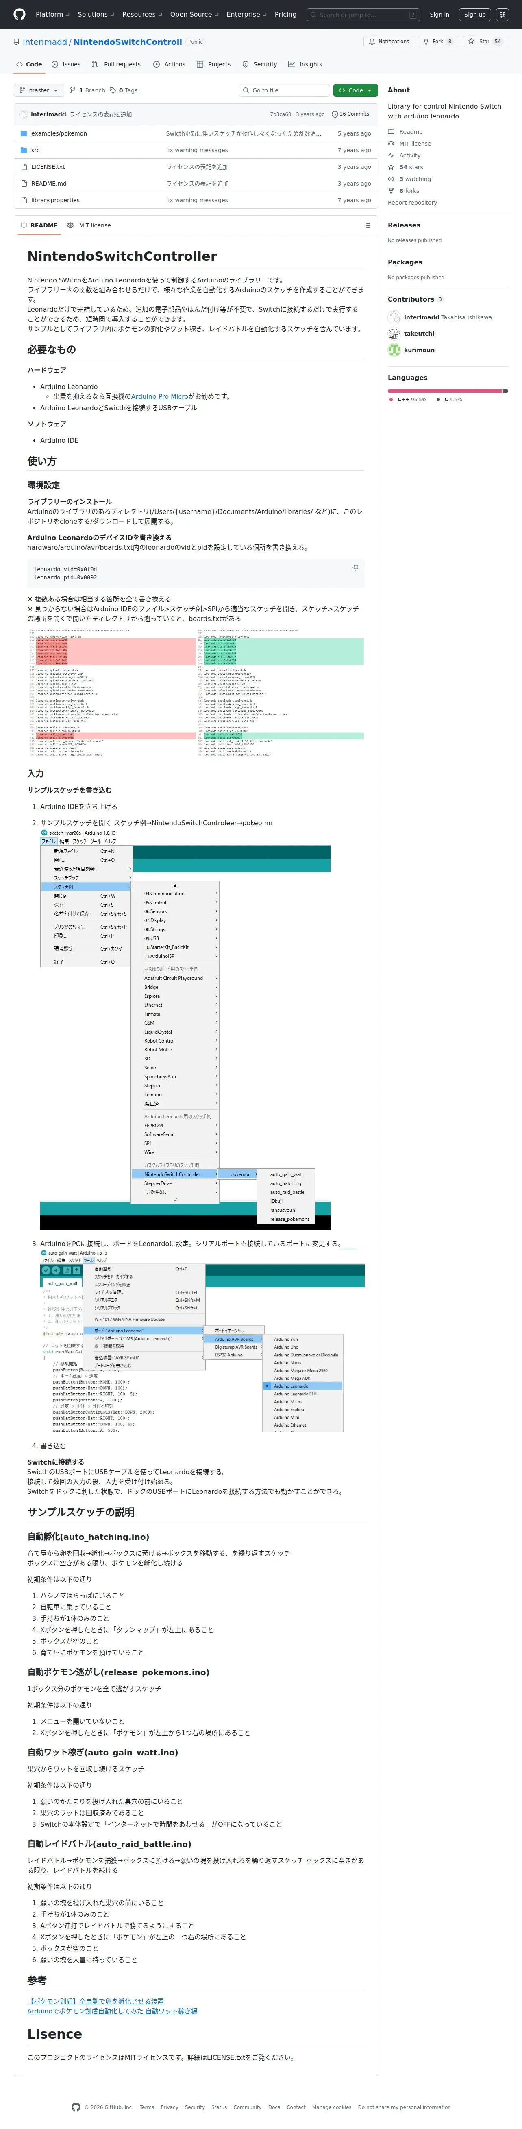Screen dimensions: 522x2129
Task: Open the examples/pokemon folder
Action: pos(59,133)
